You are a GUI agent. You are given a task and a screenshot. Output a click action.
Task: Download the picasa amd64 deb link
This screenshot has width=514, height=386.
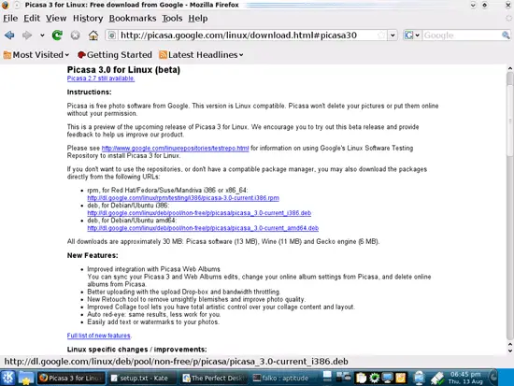tap(203, 228)
